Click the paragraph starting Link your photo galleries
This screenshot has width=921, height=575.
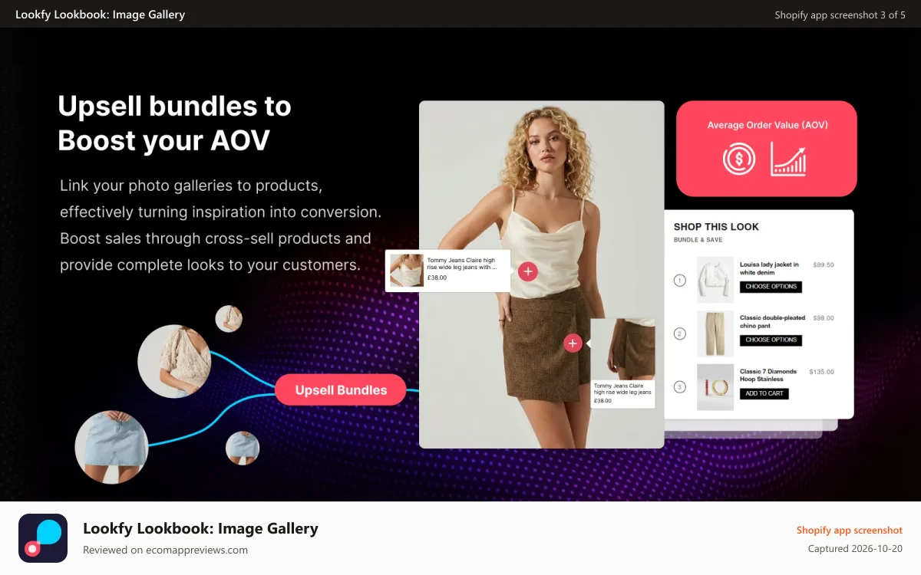coord(220,225)
